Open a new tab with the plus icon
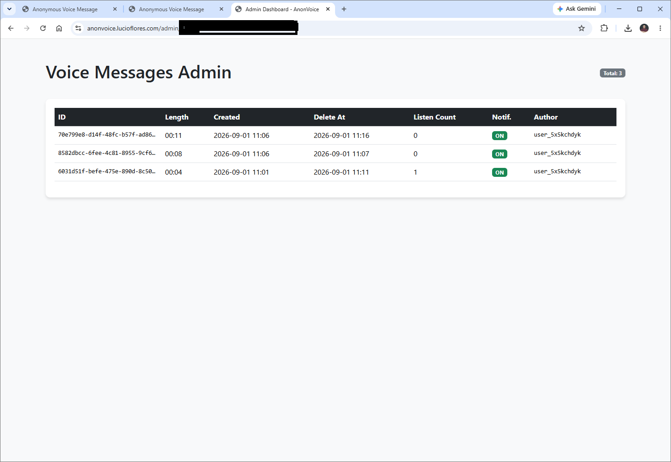Image resolution: width=671 pixels, height=462 pixels. (344, 9)
